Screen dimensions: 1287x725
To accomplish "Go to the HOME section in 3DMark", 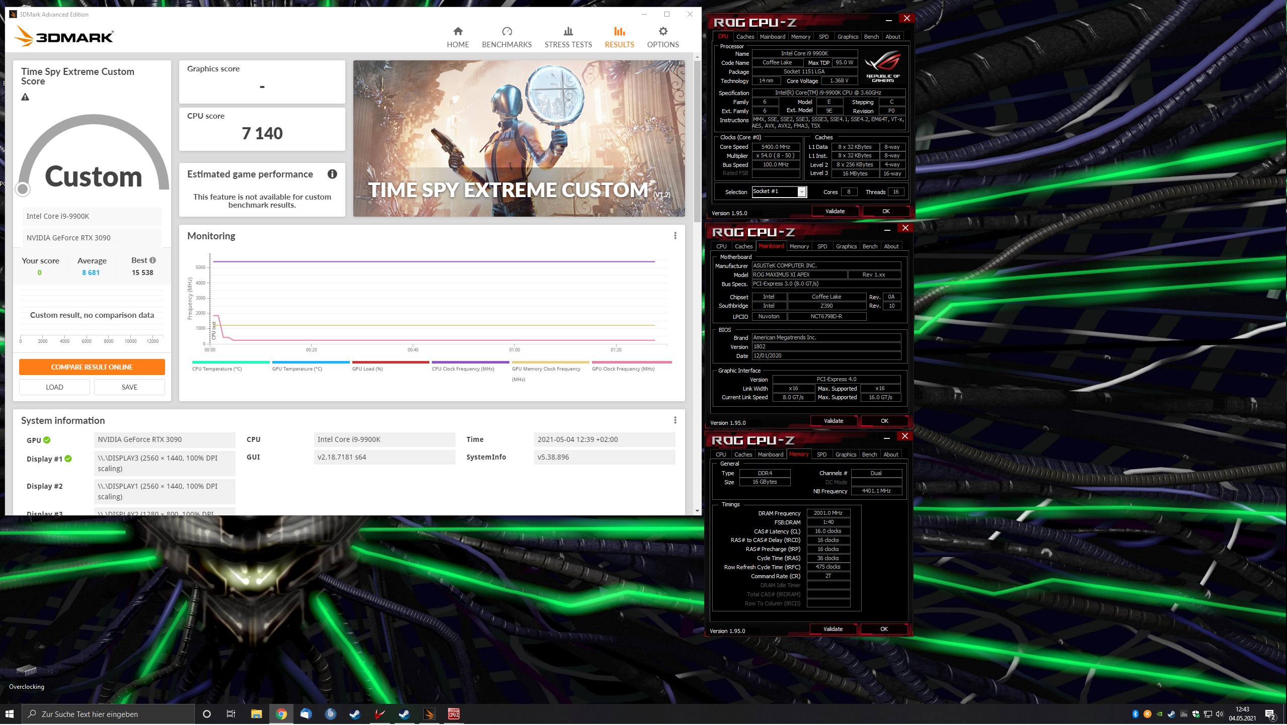I will [x=458, y=37].
